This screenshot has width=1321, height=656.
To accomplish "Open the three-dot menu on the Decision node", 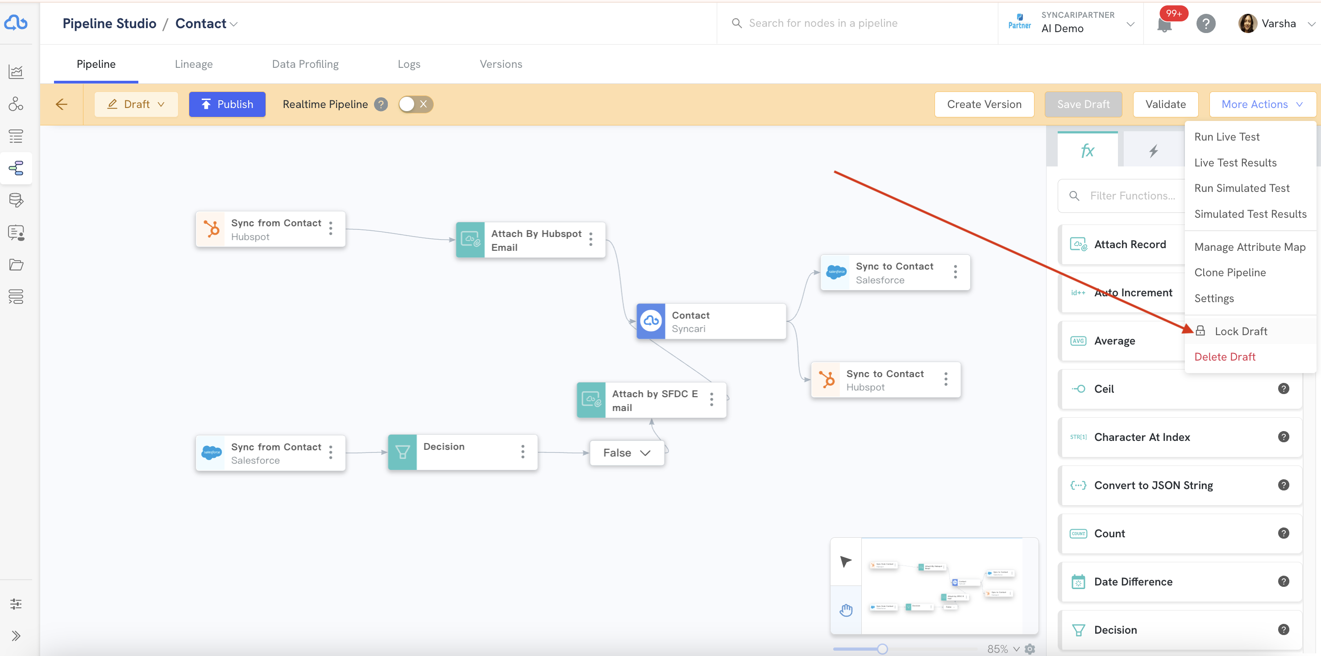I will pyautogui.click(x=523, y=451).
